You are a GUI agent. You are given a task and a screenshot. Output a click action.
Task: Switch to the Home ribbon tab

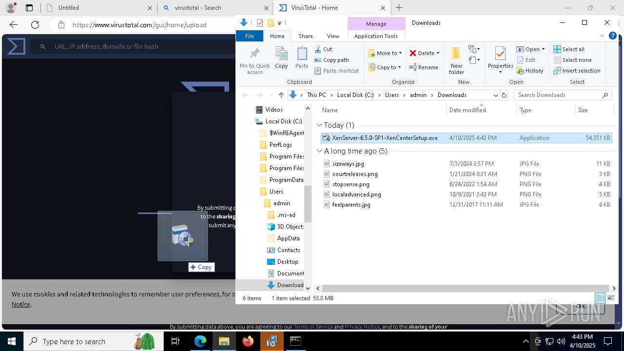click(x=277, y=36)
